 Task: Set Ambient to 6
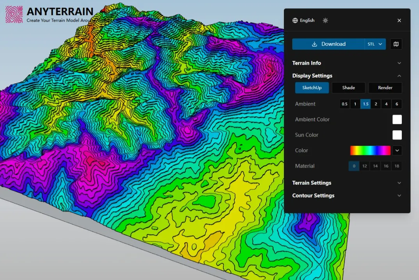[x=397, y=104]
